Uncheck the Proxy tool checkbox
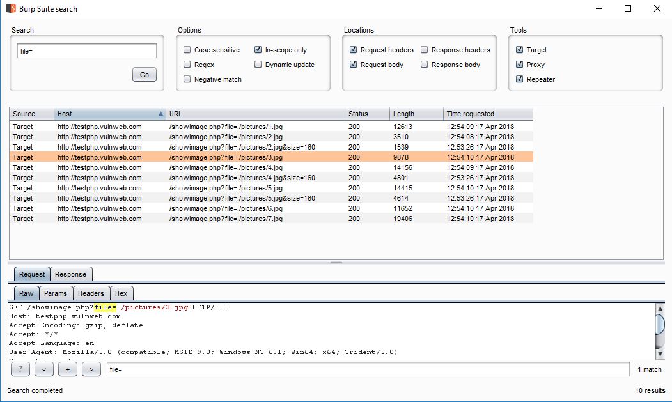 519,65
